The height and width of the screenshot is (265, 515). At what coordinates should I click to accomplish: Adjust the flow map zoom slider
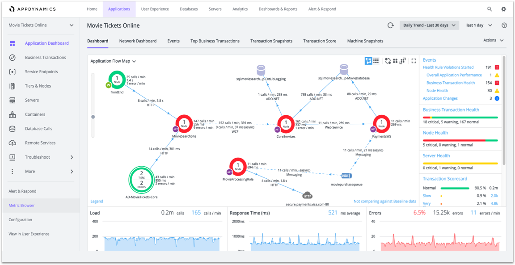(x=93, y=117)
